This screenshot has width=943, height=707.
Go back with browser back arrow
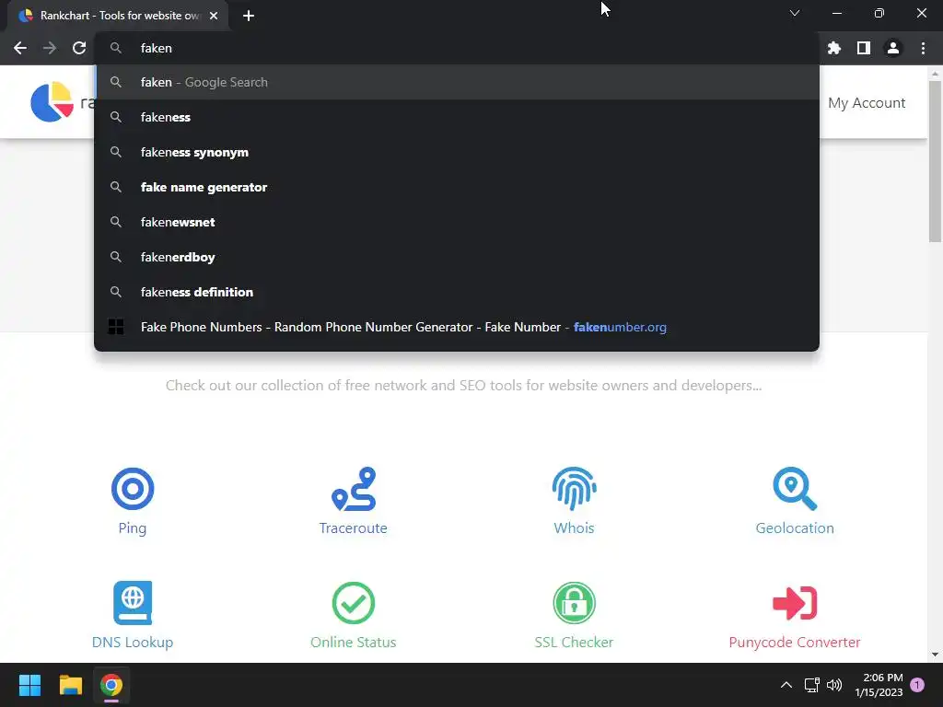click(20, 48)
